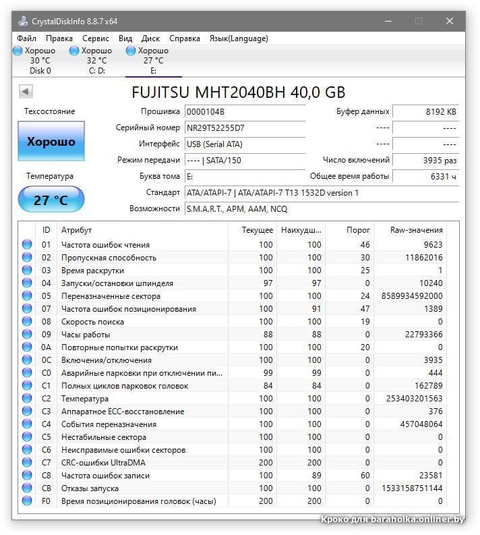This screenshot has width=480, height=535.
Task: Click raw value 1533158751144
Action: [412, 488]
